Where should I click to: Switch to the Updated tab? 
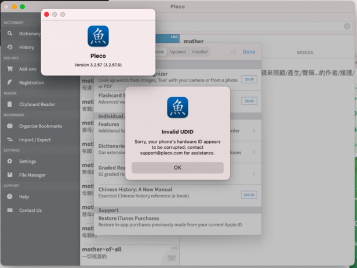point(178,52)
